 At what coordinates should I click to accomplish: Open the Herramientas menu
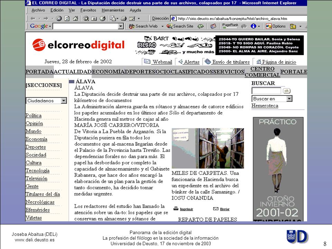click(113, 10)
